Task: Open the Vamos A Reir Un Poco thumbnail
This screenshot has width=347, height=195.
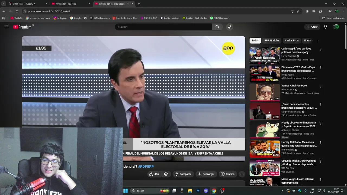Action: pyautogui.click(x=265, y=92)
